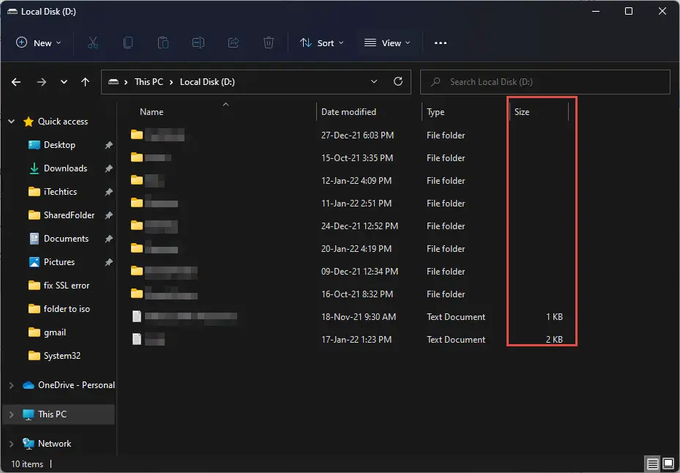Click the Search Local Disk (D:) box
The width and height of the screenshot is (680, 473).
pos(545,82)
